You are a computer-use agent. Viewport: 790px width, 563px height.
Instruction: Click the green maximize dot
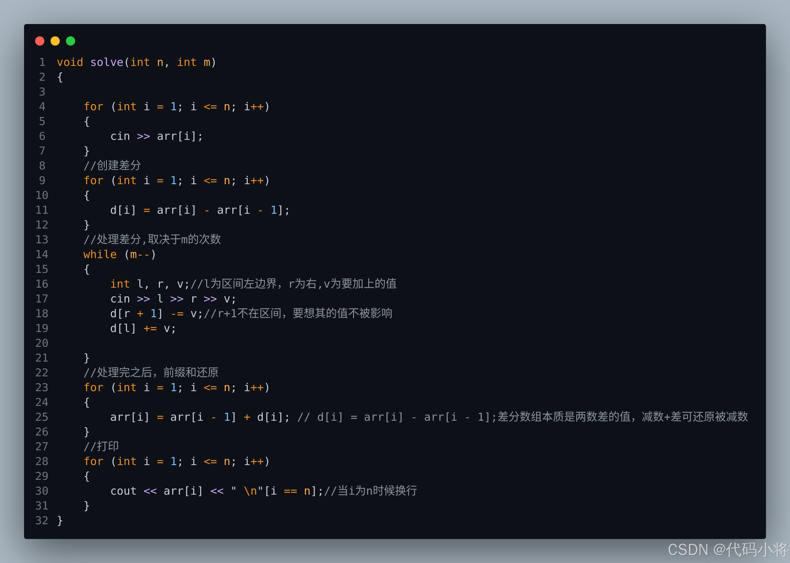(70, 41)
